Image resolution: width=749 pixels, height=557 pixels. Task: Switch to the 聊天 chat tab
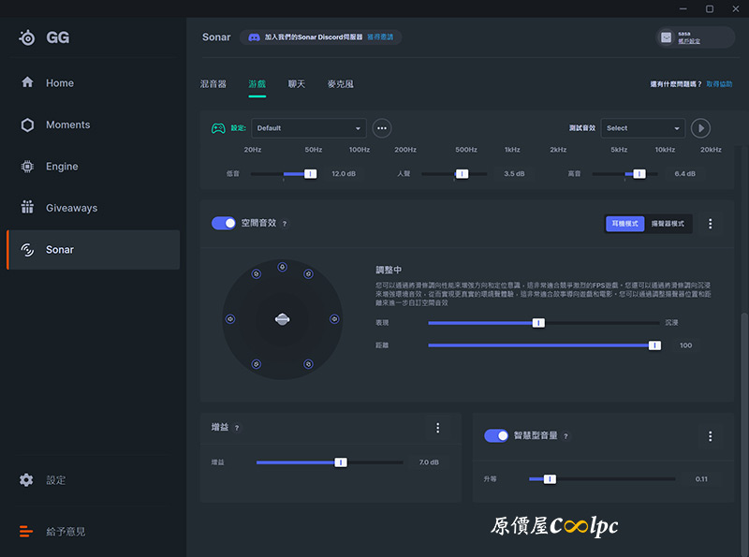click(x=297, y=84)
